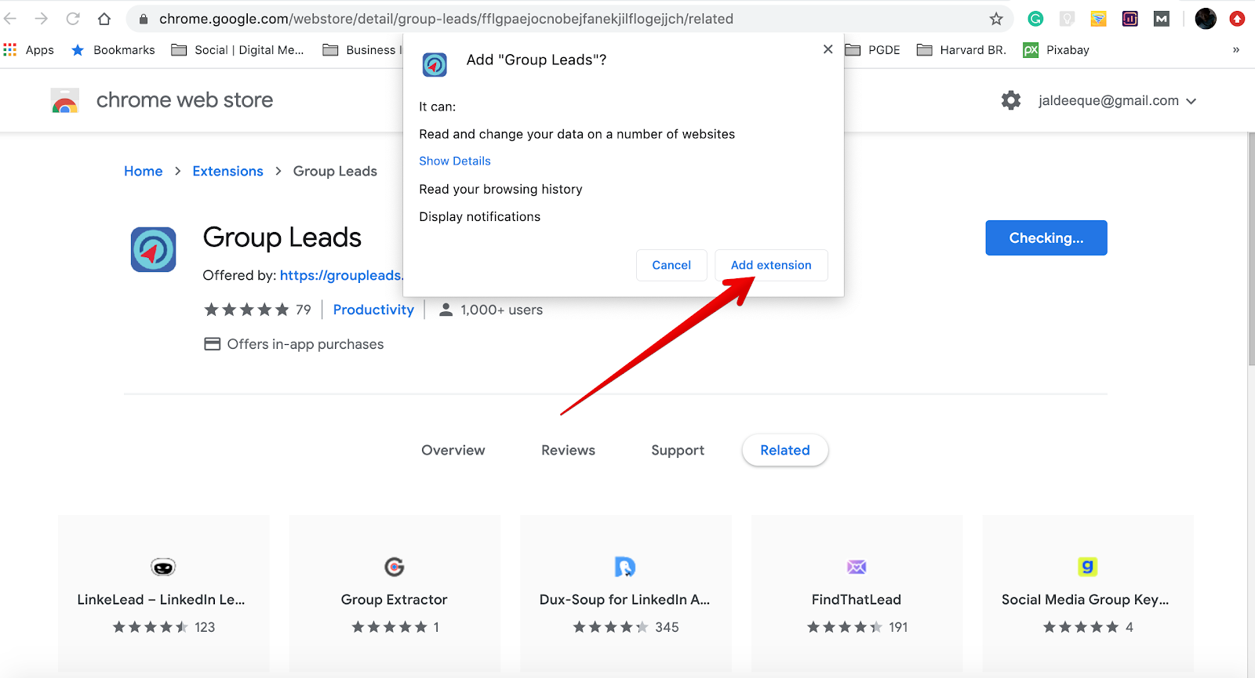Image resolution: width=1255 pixels, height=678 pixels.
Task: Open the Social | Digital Me... bookmark folder
Action: (238, 50)
